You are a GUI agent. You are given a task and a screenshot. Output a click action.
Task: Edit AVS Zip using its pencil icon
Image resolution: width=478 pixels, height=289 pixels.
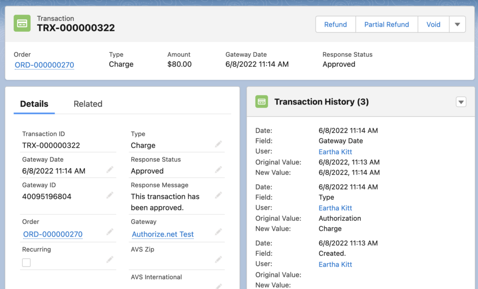(x=218, y=260)
